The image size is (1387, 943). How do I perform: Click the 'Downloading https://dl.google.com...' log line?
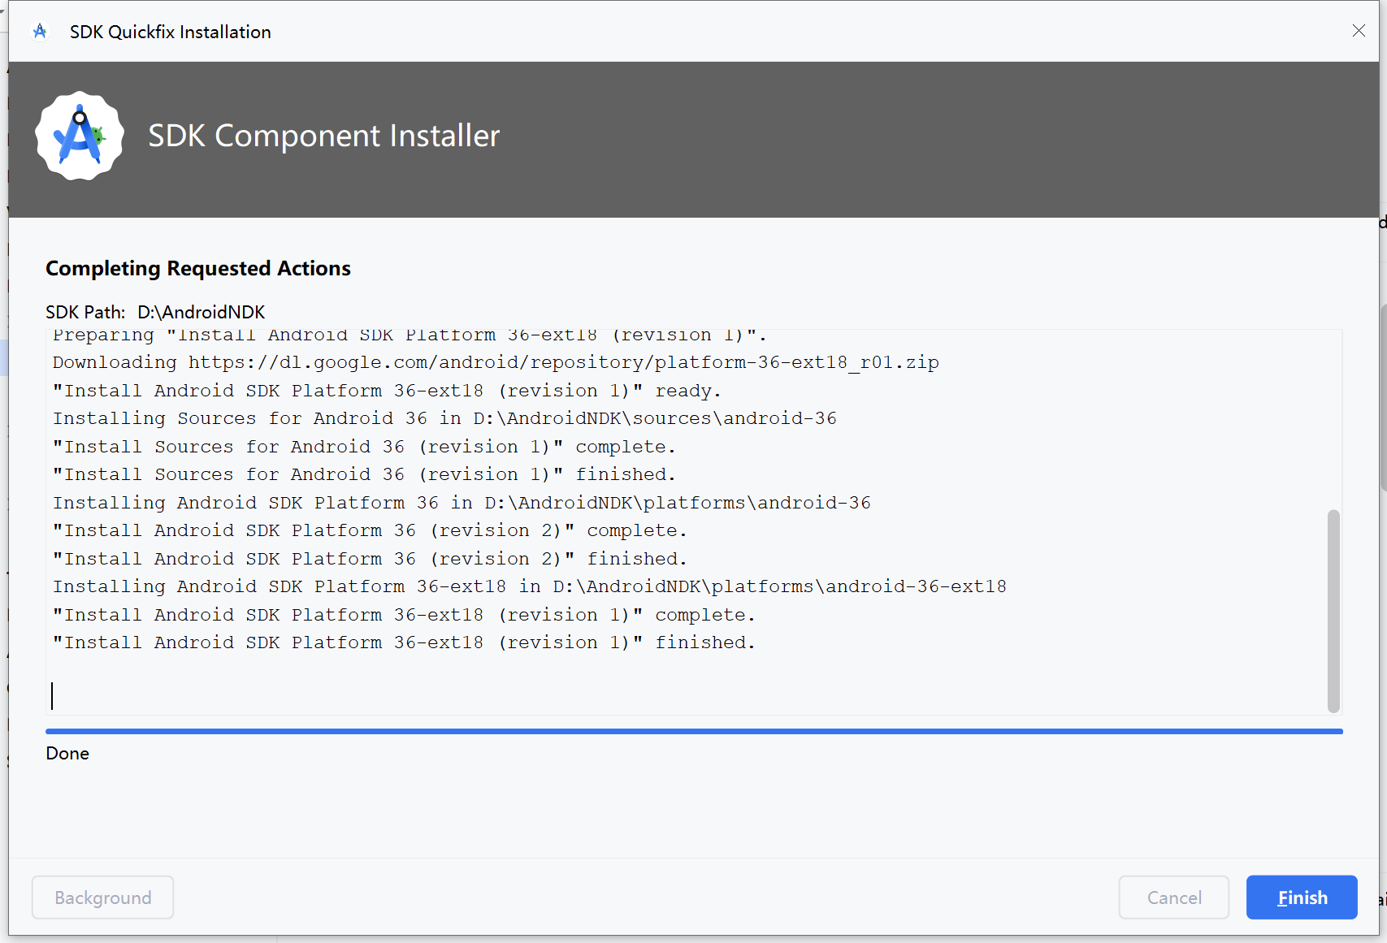(496, 362)
